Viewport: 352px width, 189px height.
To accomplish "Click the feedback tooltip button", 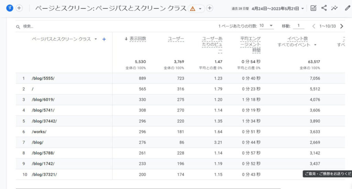I will coord(327,174).
